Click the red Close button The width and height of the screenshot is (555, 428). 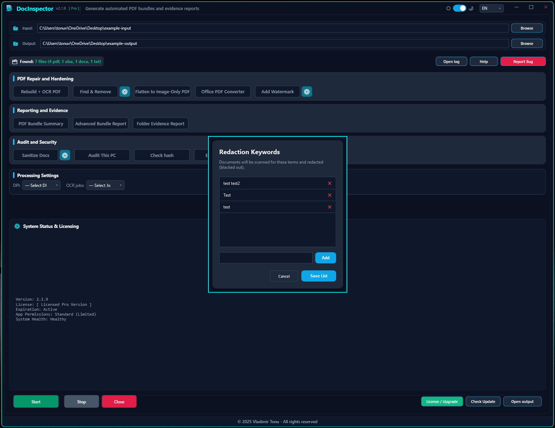(x=119, y=402)
